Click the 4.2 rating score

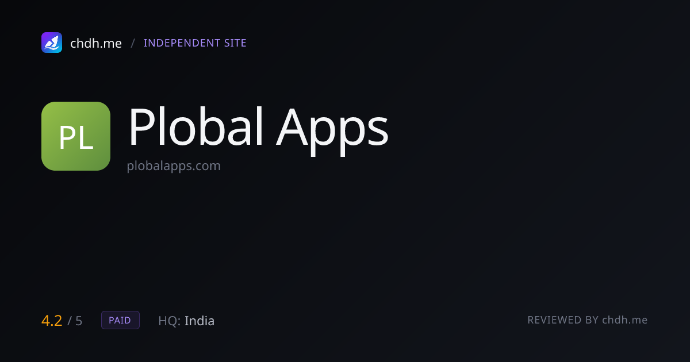click(52, 321)
